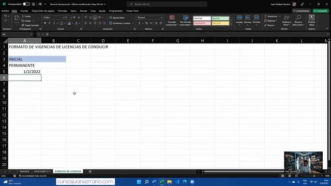Decrease font size button
331x186 pixels.
click(x=79, y=18)
